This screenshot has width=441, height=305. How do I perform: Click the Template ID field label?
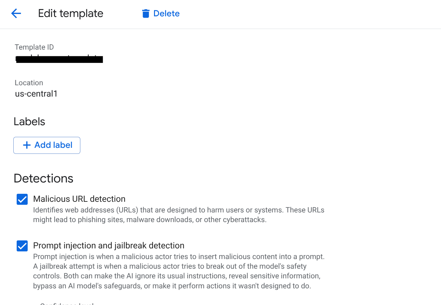(x=34, y=47)
